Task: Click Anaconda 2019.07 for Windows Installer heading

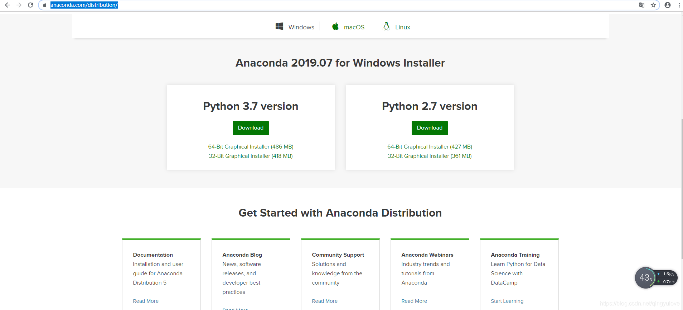Action: (340, 63)
